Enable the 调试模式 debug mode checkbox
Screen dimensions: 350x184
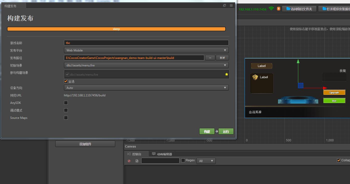(x=66, y=110)
